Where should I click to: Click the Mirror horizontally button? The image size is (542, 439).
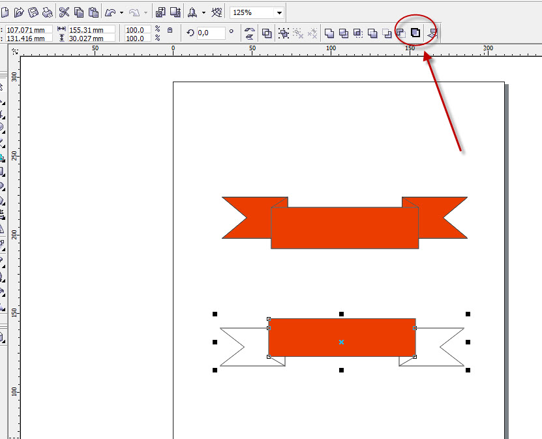coord(249,33)
